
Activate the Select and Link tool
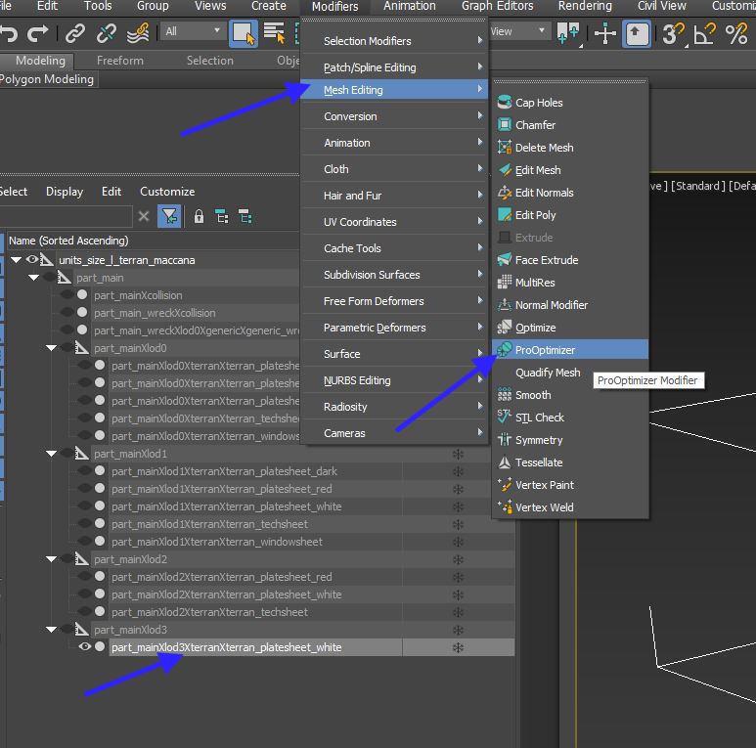pos(75,34)
